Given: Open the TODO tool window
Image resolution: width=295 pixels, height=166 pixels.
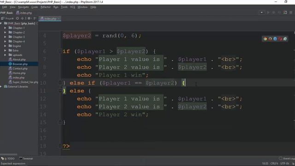Looking at the screenshot, I should click(8, 159).
